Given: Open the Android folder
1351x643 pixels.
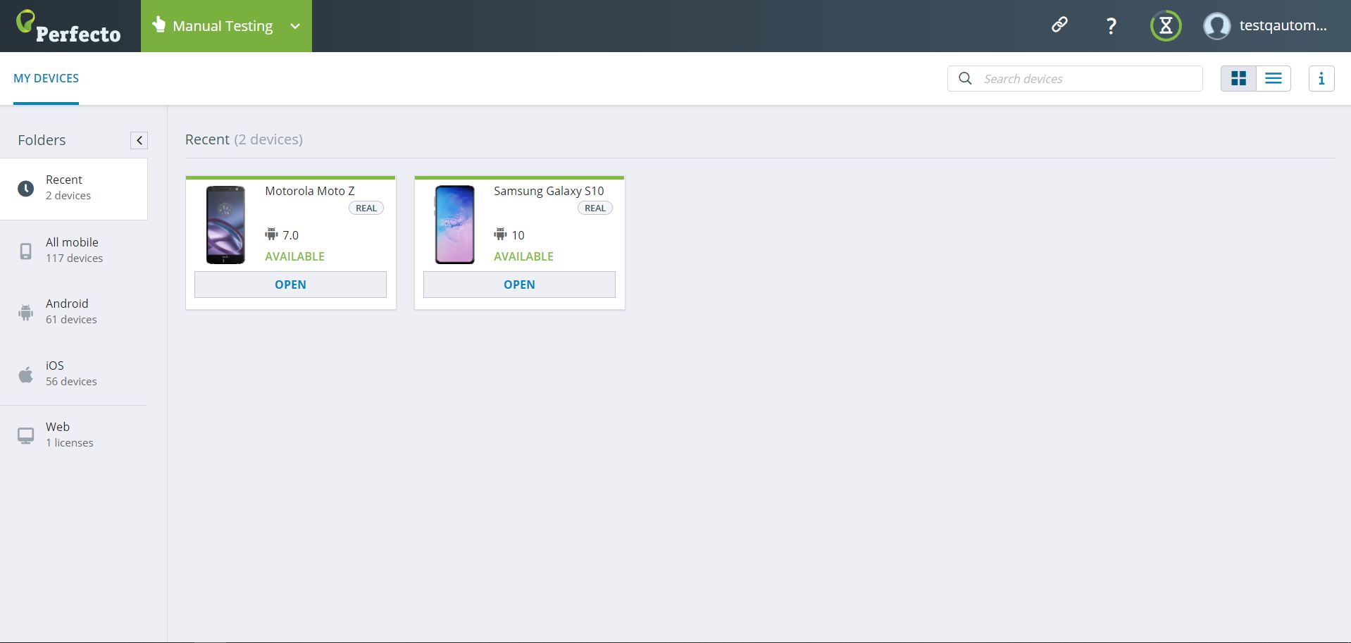Looking at the screenshot, I should [x=74, y=311].
